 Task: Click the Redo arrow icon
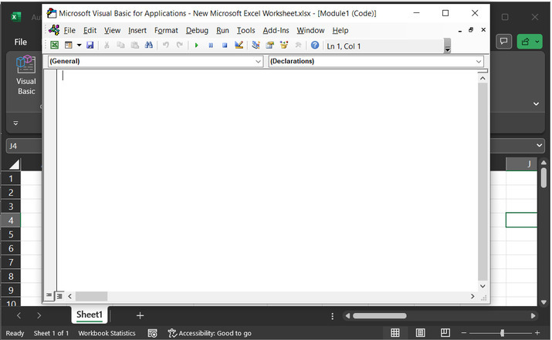[180, 45]
